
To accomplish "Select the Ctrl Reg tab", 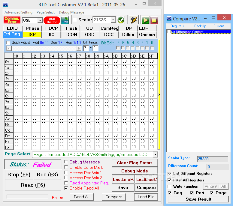I will (x=13, y=34).
